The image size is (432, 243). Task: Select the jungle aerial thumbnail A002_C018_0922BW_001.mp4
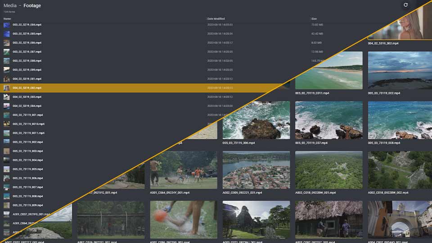coord(328,170)
